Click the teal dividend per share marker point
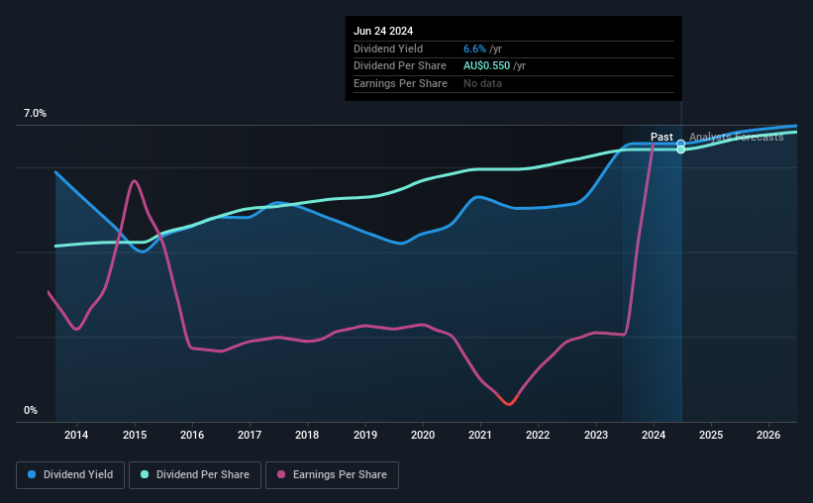Image resolution: width=813 pixels, height=503 pixels. [x=680, y=150]
